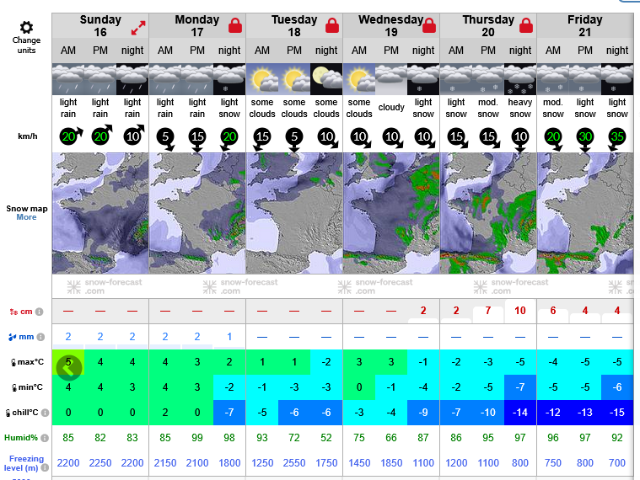Select the Monday 17 day header

197,25
